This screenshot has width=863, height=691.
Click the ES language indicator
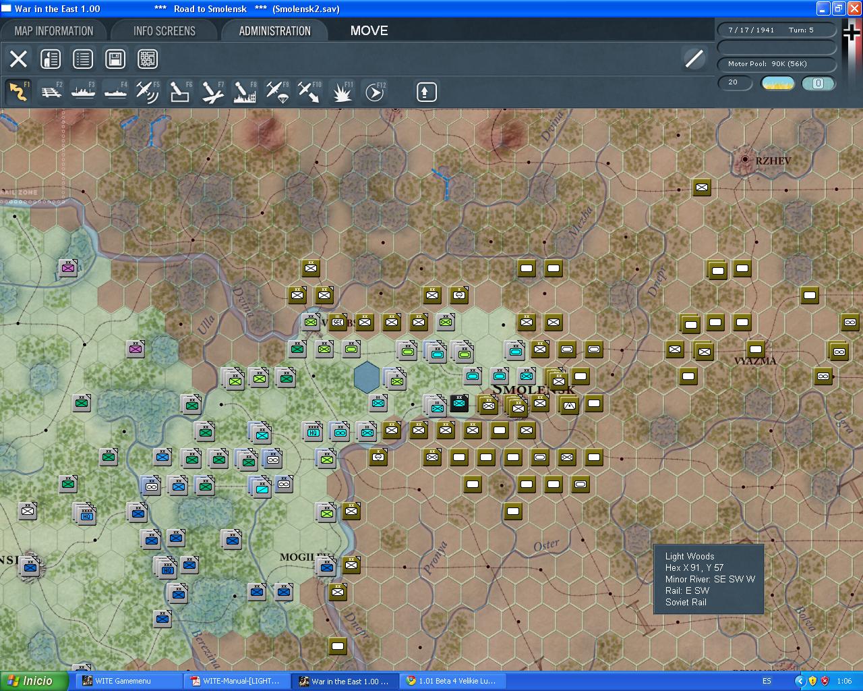pyautogui.click(x=767, y=681)
